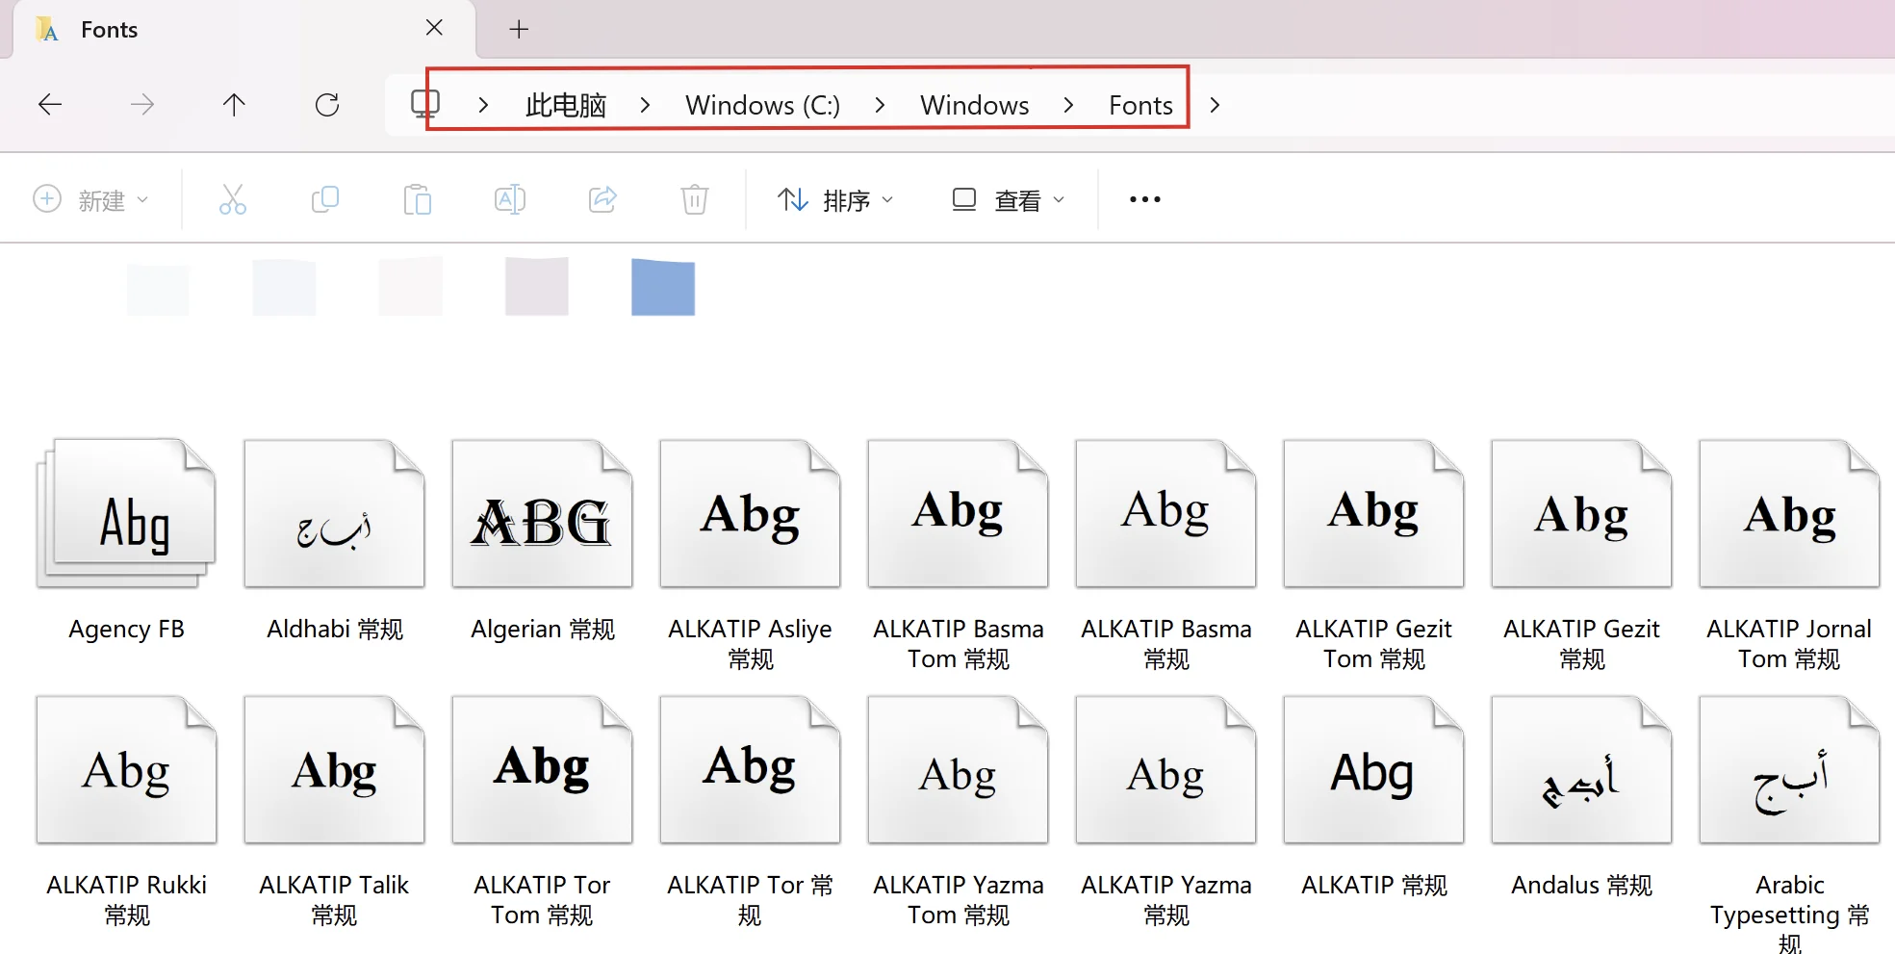Viewport: 1895px width, 954px height.
Task: Navigate to 此电脑 via the breadcrumb
Action: pos(565,105)
